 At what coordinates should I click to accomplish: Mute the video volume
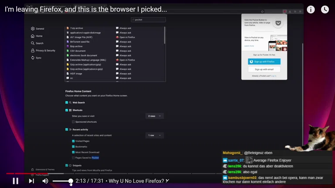pos(45,181)
